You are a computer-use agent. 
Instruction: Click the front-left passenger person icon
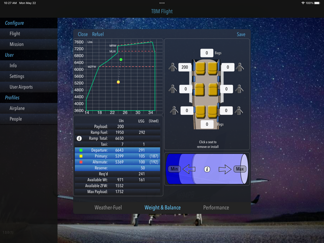(x=173, y=67)
